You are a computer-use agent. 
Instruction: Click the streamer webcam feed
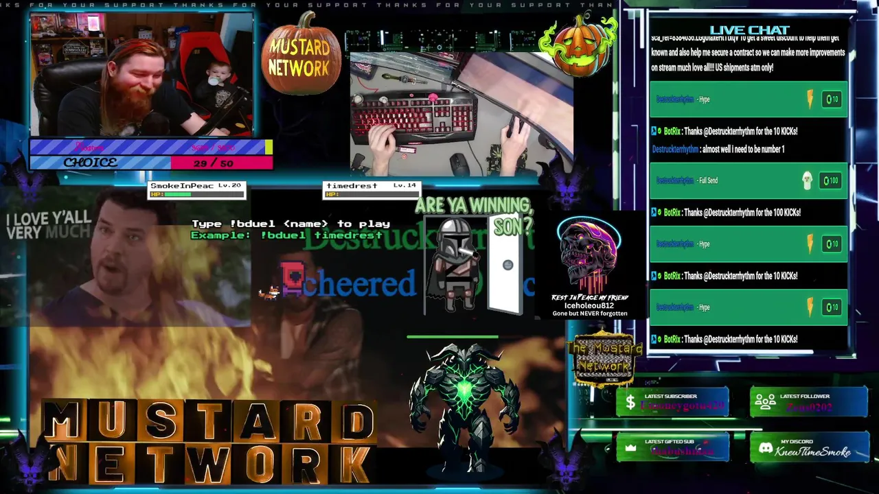(141, 75)
